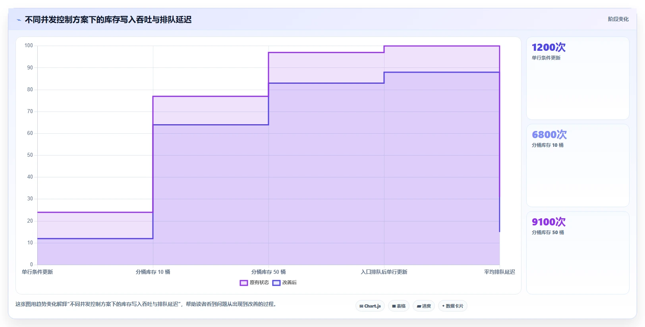Click the 100 y-axis tick label
This screenshot has width=645, height=327.
pos(29,46)
